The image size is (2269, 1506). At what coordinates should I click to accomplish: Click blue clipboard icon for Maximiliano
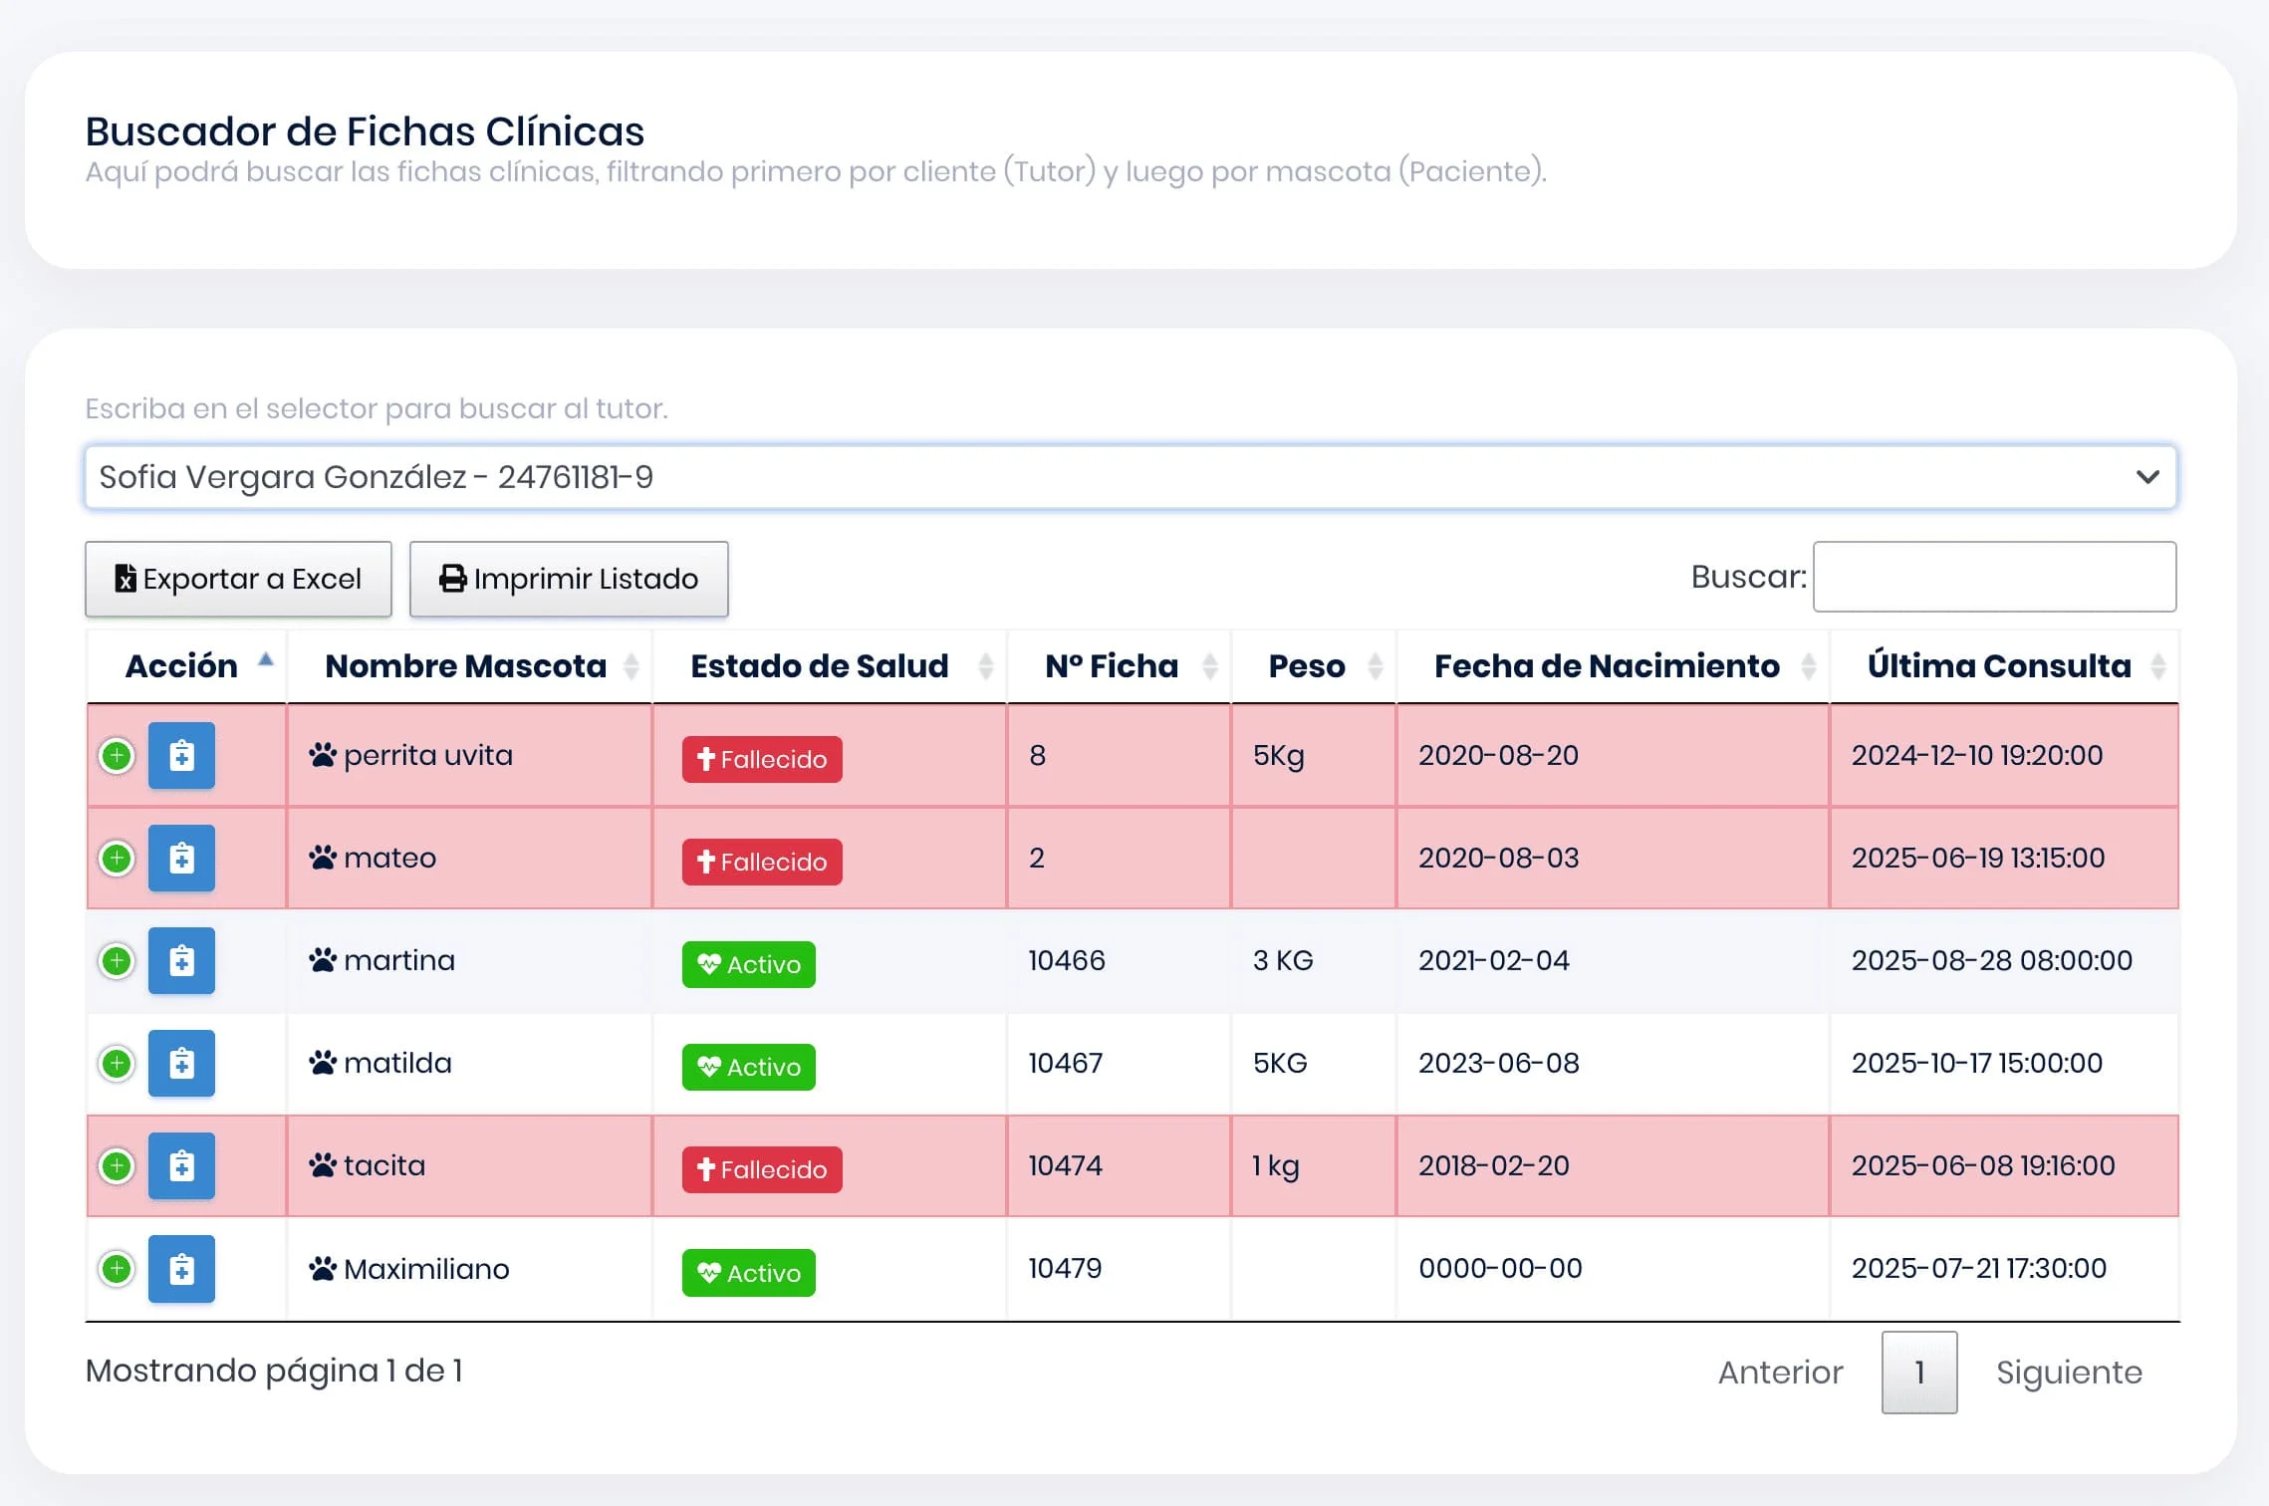coord(181,1269)
